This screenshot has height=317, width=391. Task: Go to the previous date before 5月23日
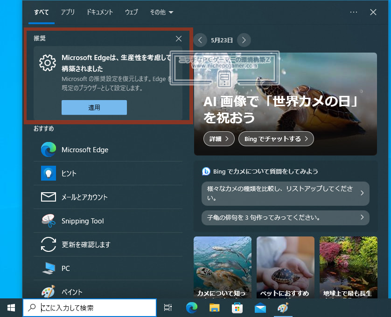(x=200, y=40)
